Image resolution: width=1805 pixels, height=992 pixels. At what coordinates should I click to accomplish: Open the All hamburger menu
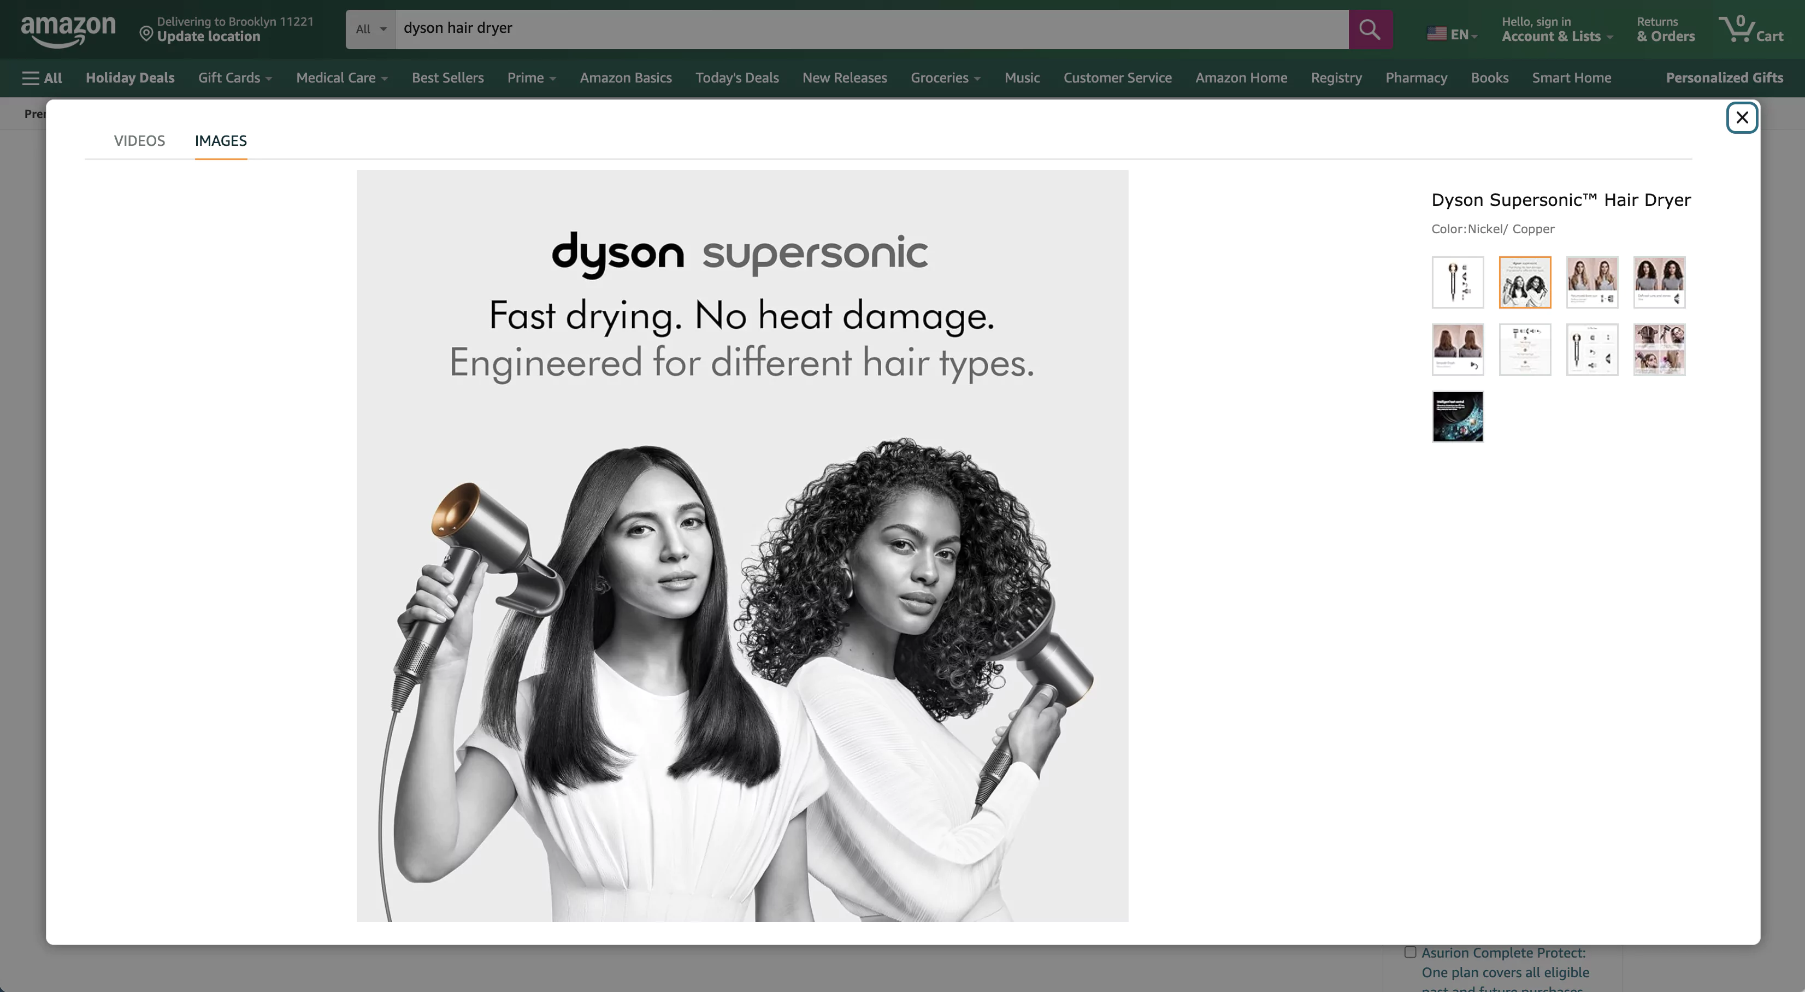pyautogui.click(x=42, y=78)
